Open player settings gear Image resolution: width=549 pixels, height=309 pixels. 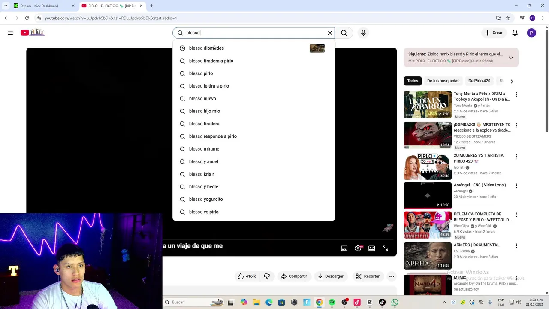point(358,248)
